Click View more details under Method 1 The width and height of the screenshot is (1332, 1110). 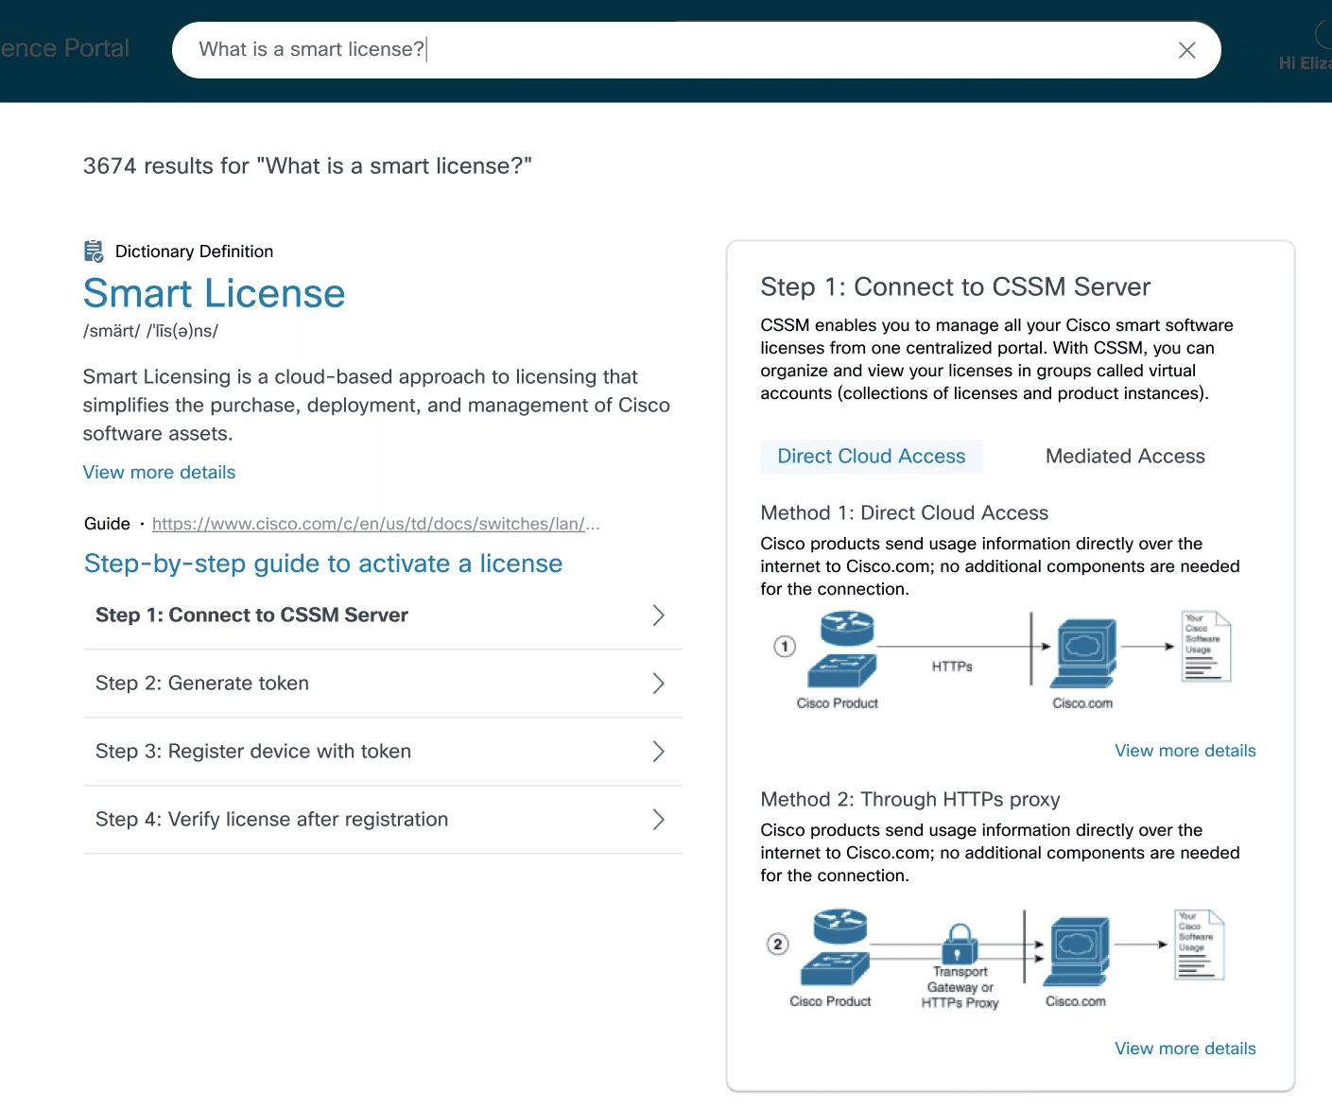click(1185, 751)
